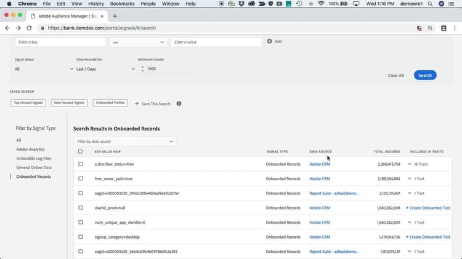The height and width of the screenshot is (259, 462).
Task: Open the Notification Center icon
Action: 451,4
